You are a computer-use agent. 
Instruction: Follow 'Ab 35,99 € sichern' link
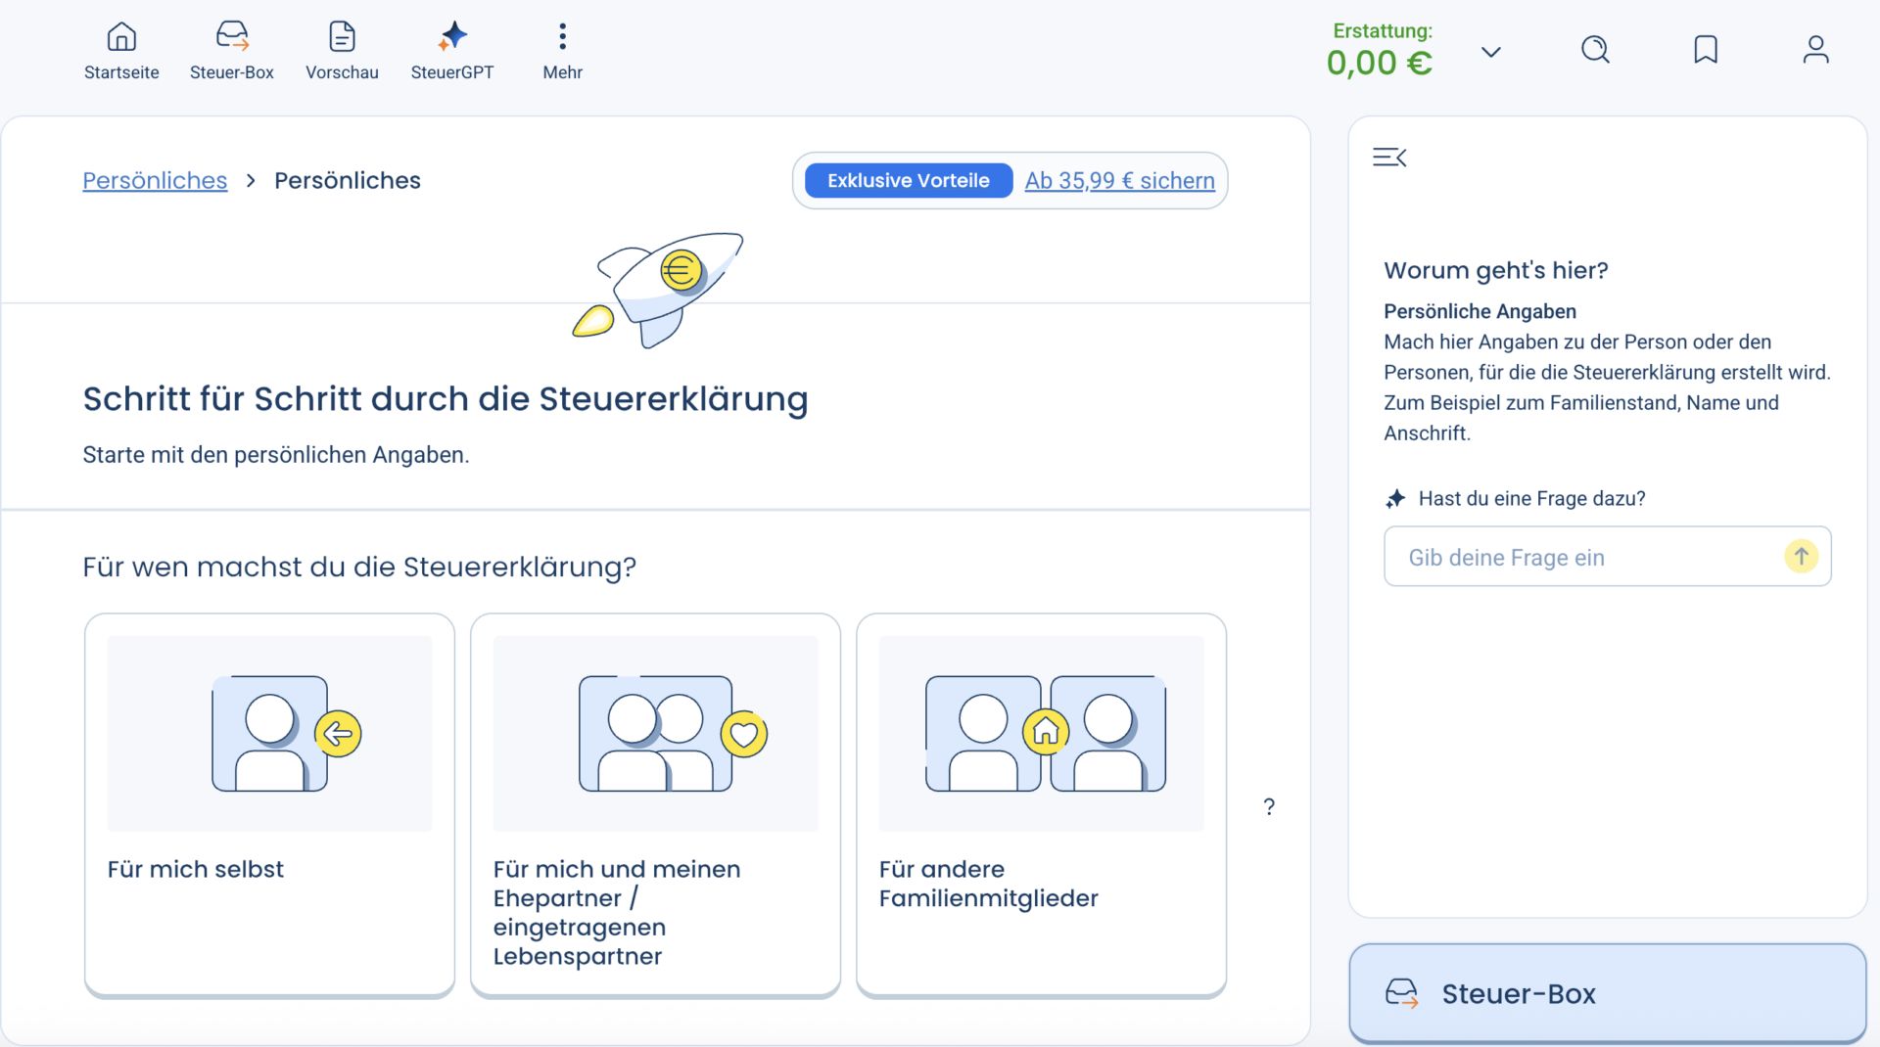(1119, 180)
